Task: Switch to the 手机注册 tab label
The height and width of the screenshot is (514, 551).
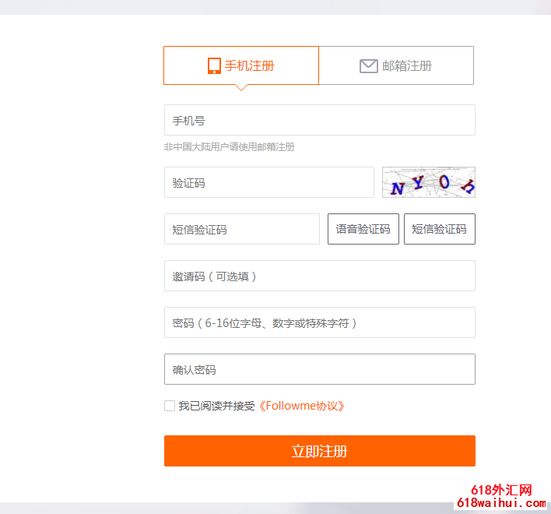Action: 249,66
